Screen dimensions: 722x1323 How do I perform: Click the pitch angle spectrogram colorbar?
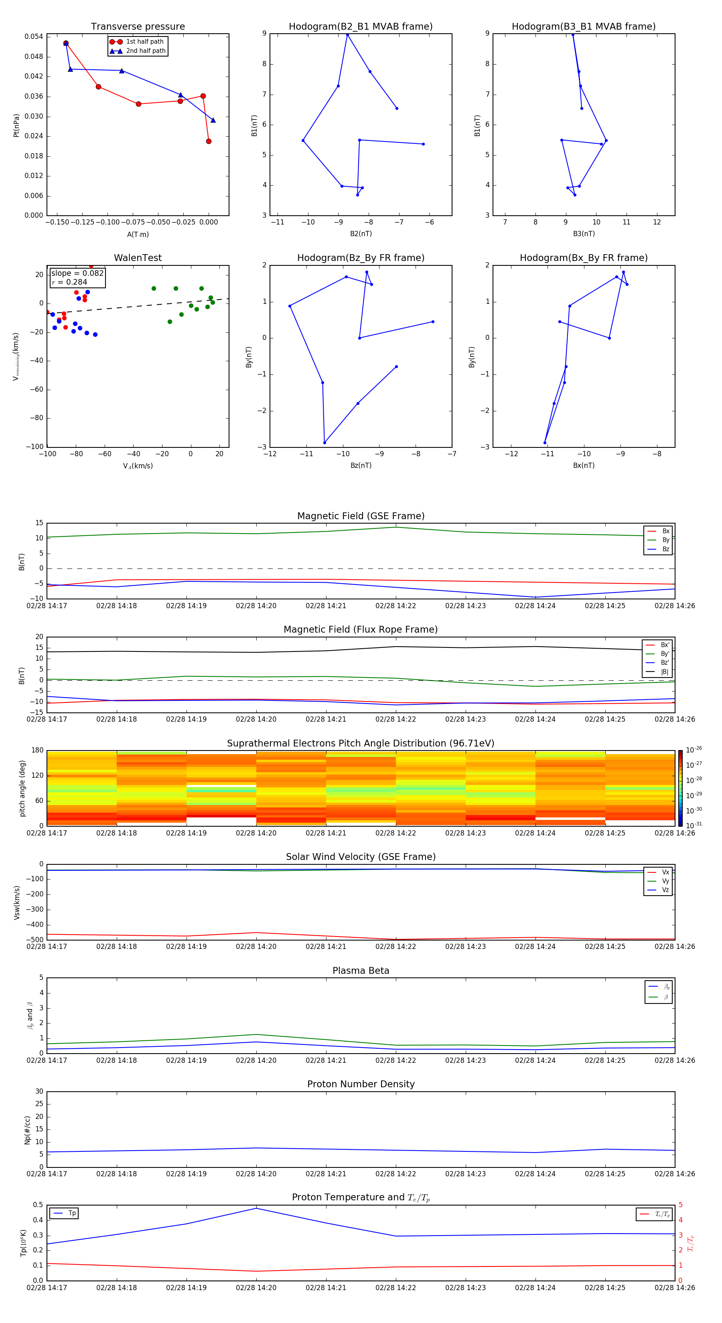point(680,788)
